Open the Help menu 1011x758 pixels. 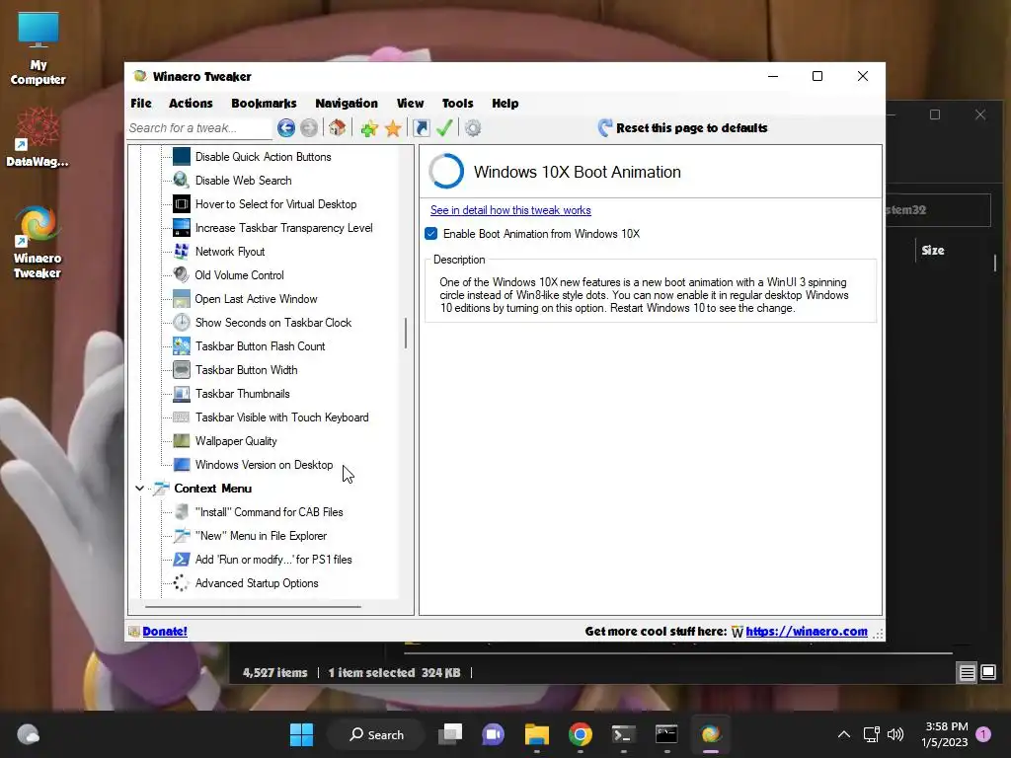coord(505,103)
